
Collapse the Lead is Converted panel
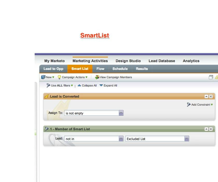[x=207, y=96]
